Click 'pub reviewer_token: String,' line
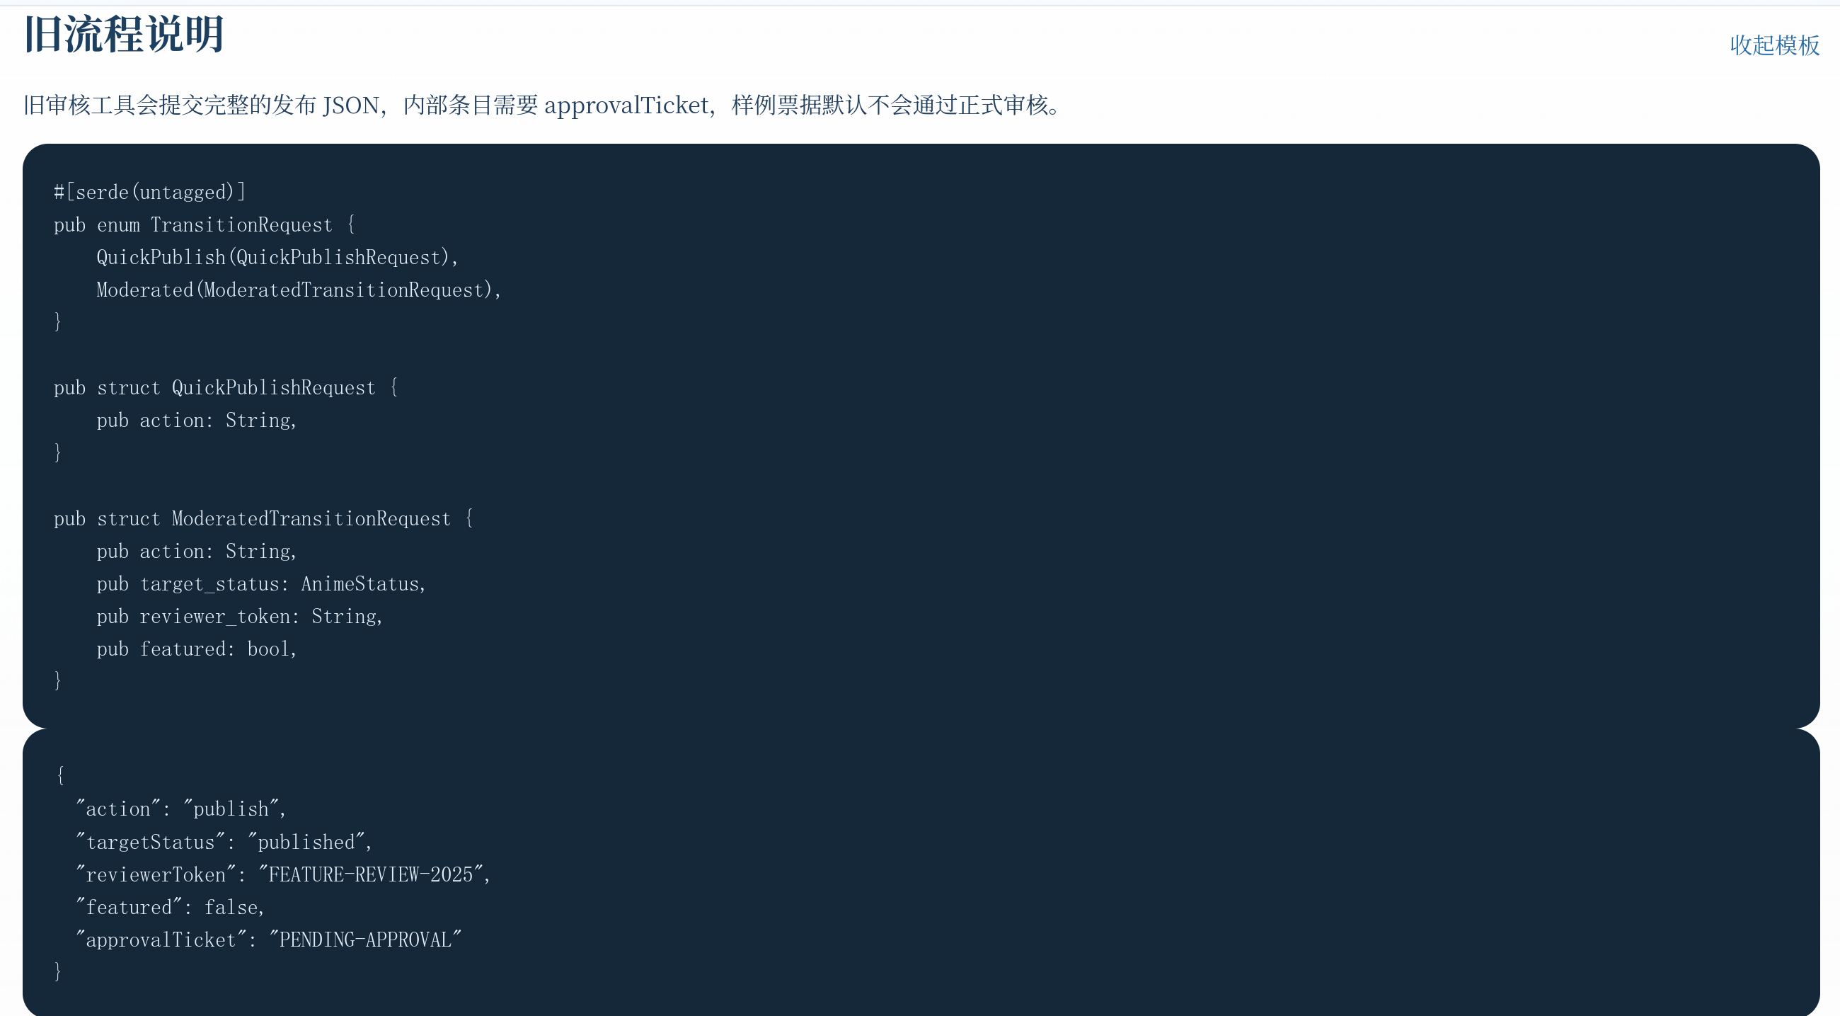 click(240, 616)
